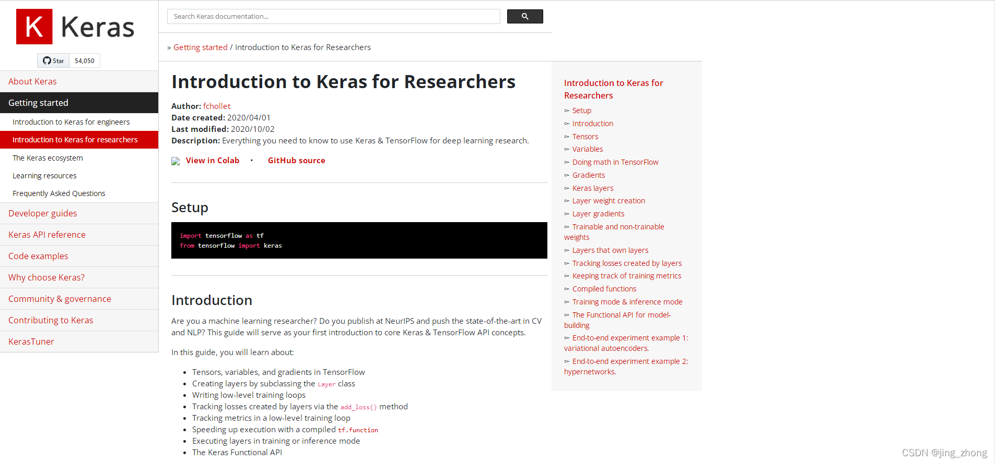The image size is (995, 463).
Task: Open The Keras ecosystem page
Action: 79,158
